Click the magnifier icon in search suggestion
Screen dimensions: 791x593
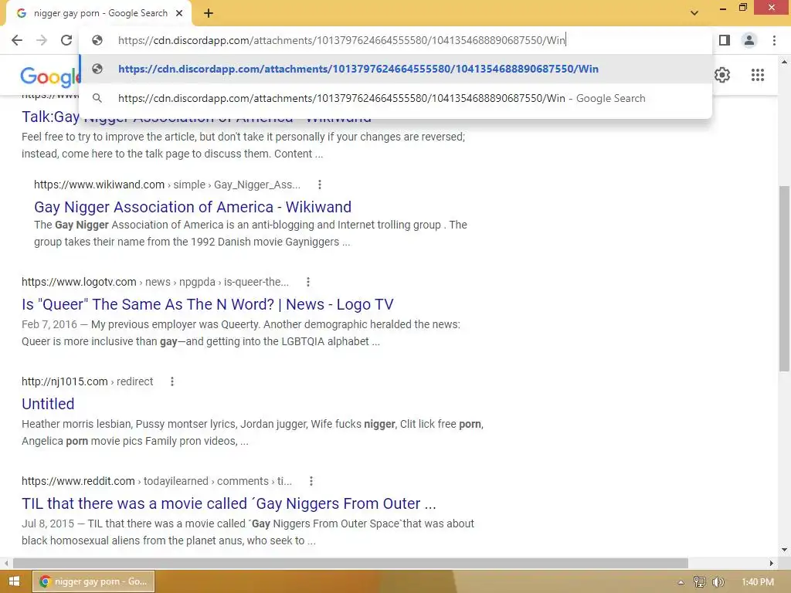[x=97, y=98]
